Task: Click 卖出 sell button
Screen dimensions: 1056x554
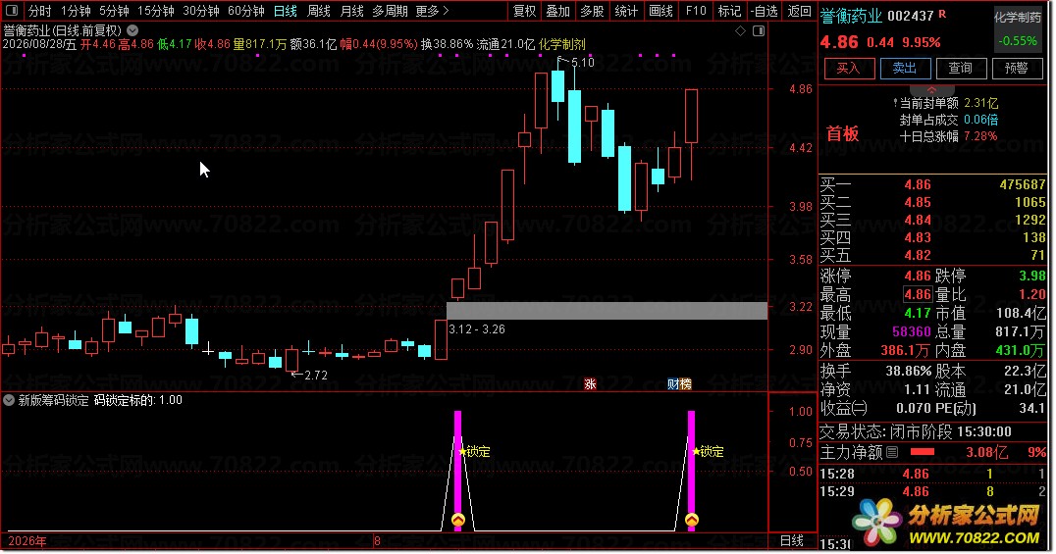Action: pyautogui.click(x=905, y=68)
